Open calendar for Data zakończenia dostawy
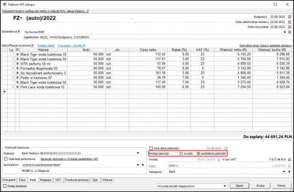 289,21
